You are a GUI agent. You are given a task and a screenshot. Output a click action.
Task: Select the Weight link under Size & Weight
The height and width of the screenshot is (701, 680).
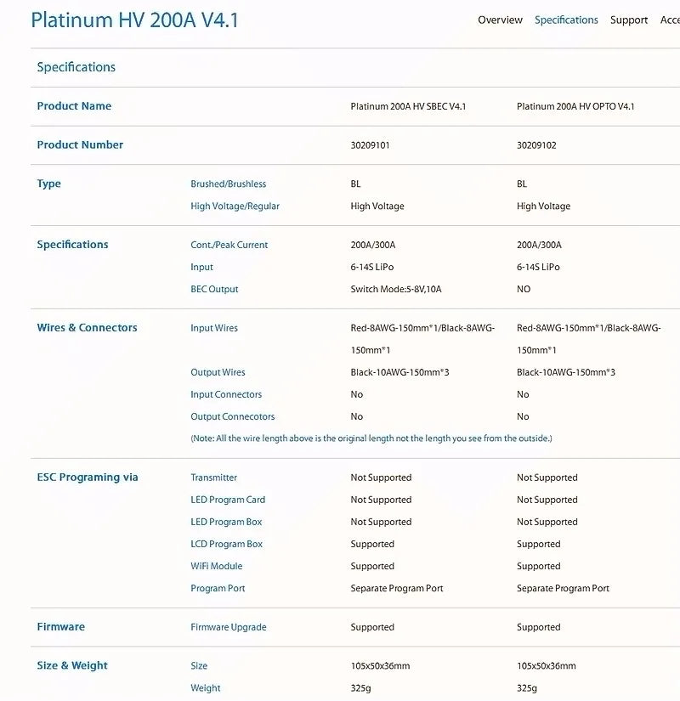(204, 688)
